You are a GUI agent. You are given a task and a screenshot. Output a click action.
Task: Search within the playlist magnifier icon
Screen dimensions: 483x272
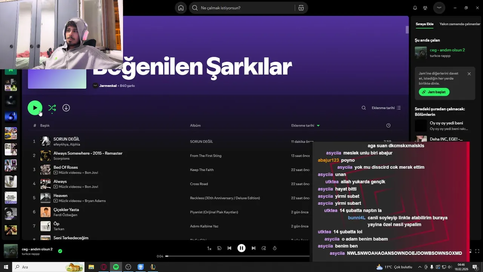[364, 108]
